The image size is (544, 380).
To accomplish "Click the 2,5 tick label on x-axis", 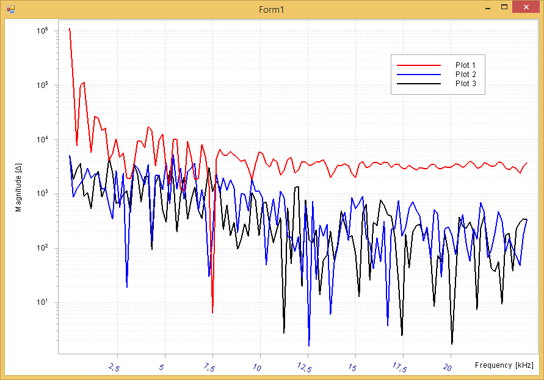I will (114, 367).
